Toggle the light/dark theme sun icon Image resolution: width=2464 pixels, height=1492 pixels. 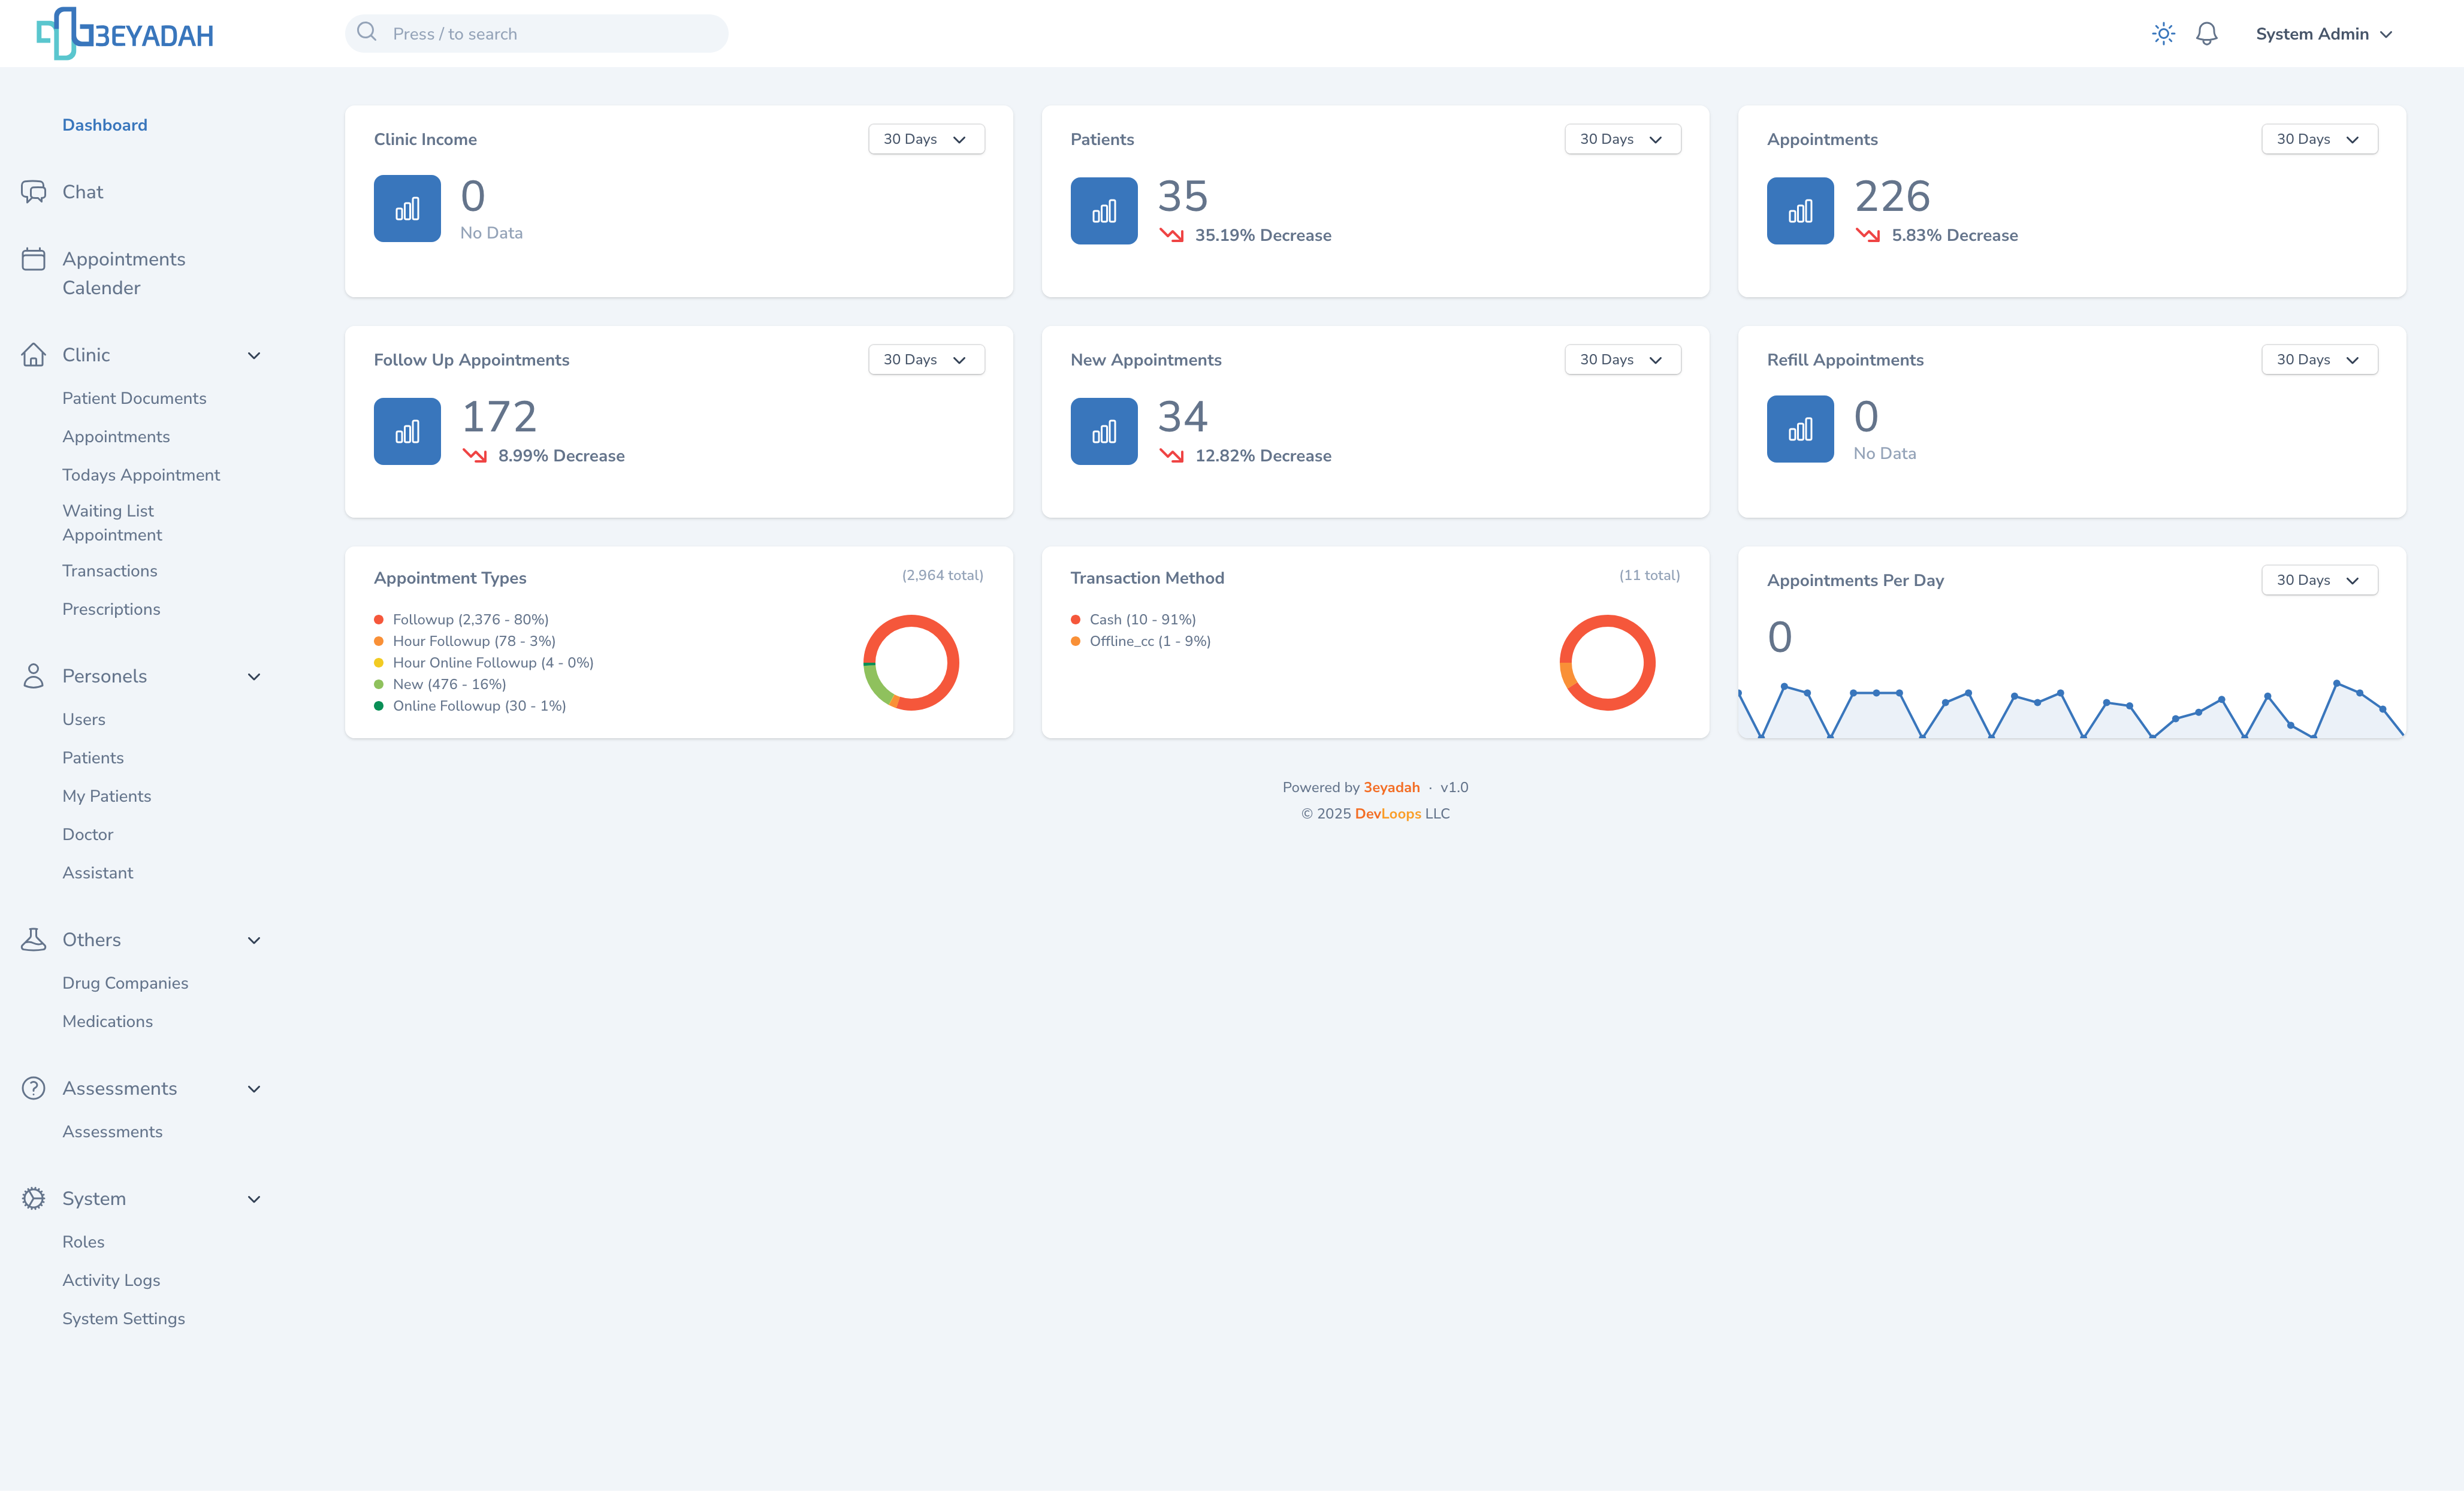tap(2163, 34)
